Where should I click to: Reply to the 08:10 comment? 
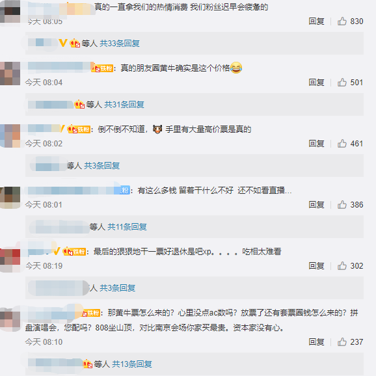(316, 342)
